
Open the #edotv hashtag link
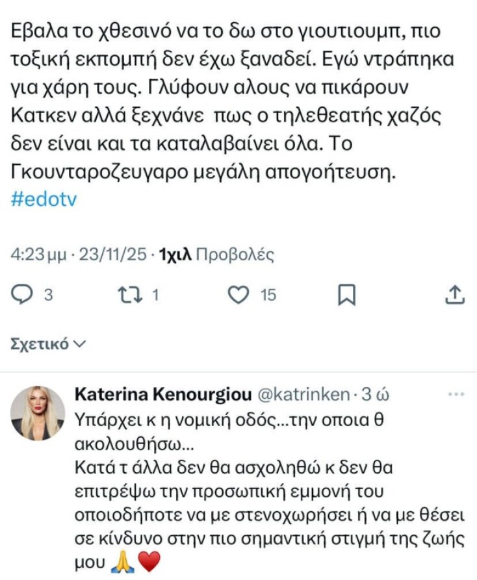(44, 199)
